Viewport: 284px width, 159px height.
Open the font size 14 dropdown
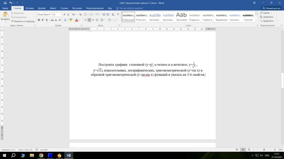pos(61,14)
